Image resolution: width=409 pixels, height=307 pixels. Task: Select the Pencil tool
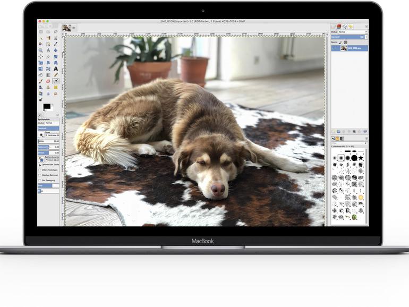click(56, 75)
